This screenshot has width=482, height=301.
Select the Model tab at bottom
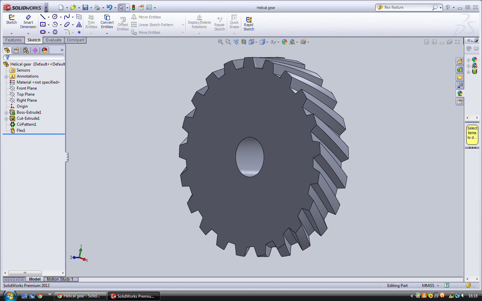pos(35,279)
